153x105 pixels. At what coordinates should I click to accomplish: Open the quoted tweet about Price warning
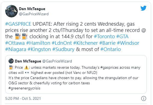point(76,74)
